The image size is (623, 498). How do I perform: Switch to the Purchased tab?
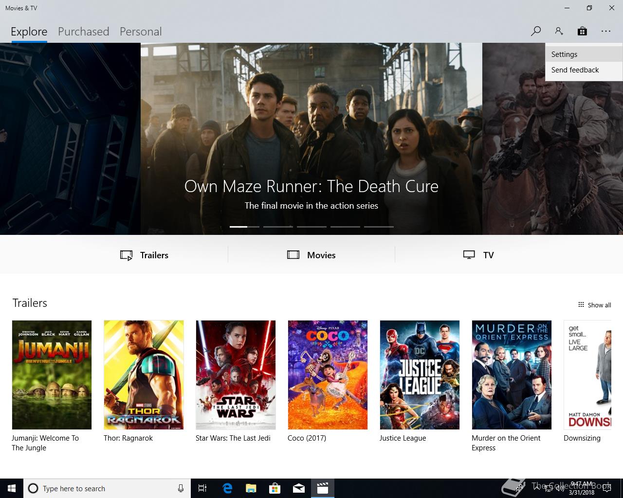83,32
